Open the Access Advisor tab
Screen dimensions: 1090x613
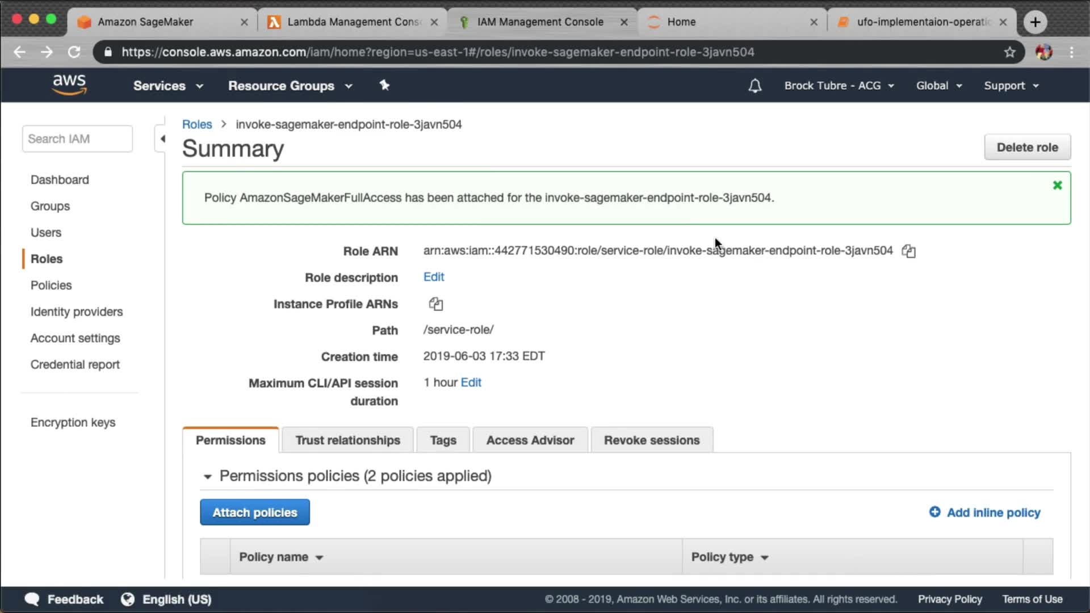coord(530,440)
